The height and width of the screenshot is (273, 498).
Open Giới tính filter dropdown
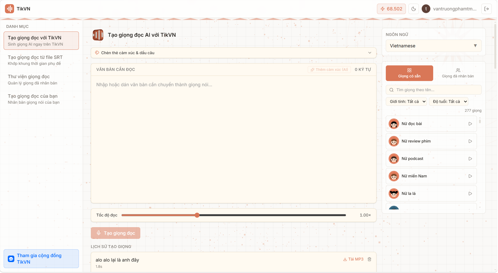pos(406,102)
